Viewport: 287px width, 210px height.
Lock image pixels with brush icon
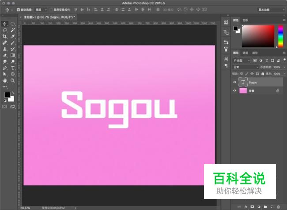[x=246, y=74]
